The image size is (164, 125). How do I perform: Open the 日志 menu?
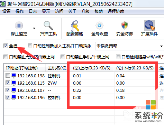coord(33,11)
